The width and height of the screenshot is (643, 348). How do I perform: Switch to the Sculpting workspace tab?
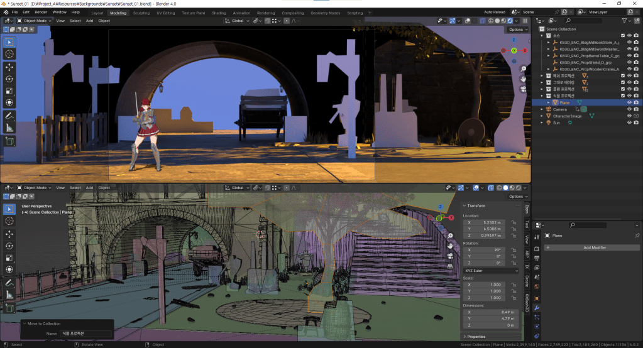click(141, 13)
